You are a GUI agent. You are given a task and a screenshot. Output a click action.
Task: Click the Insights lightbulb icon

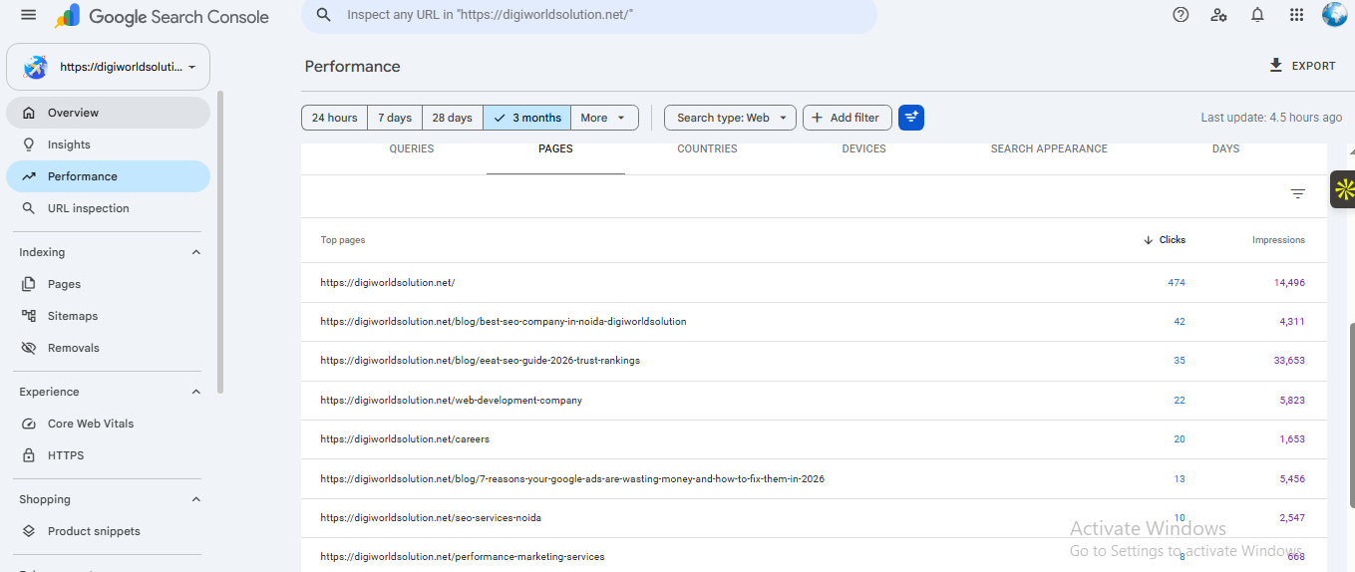coord(29,144)
